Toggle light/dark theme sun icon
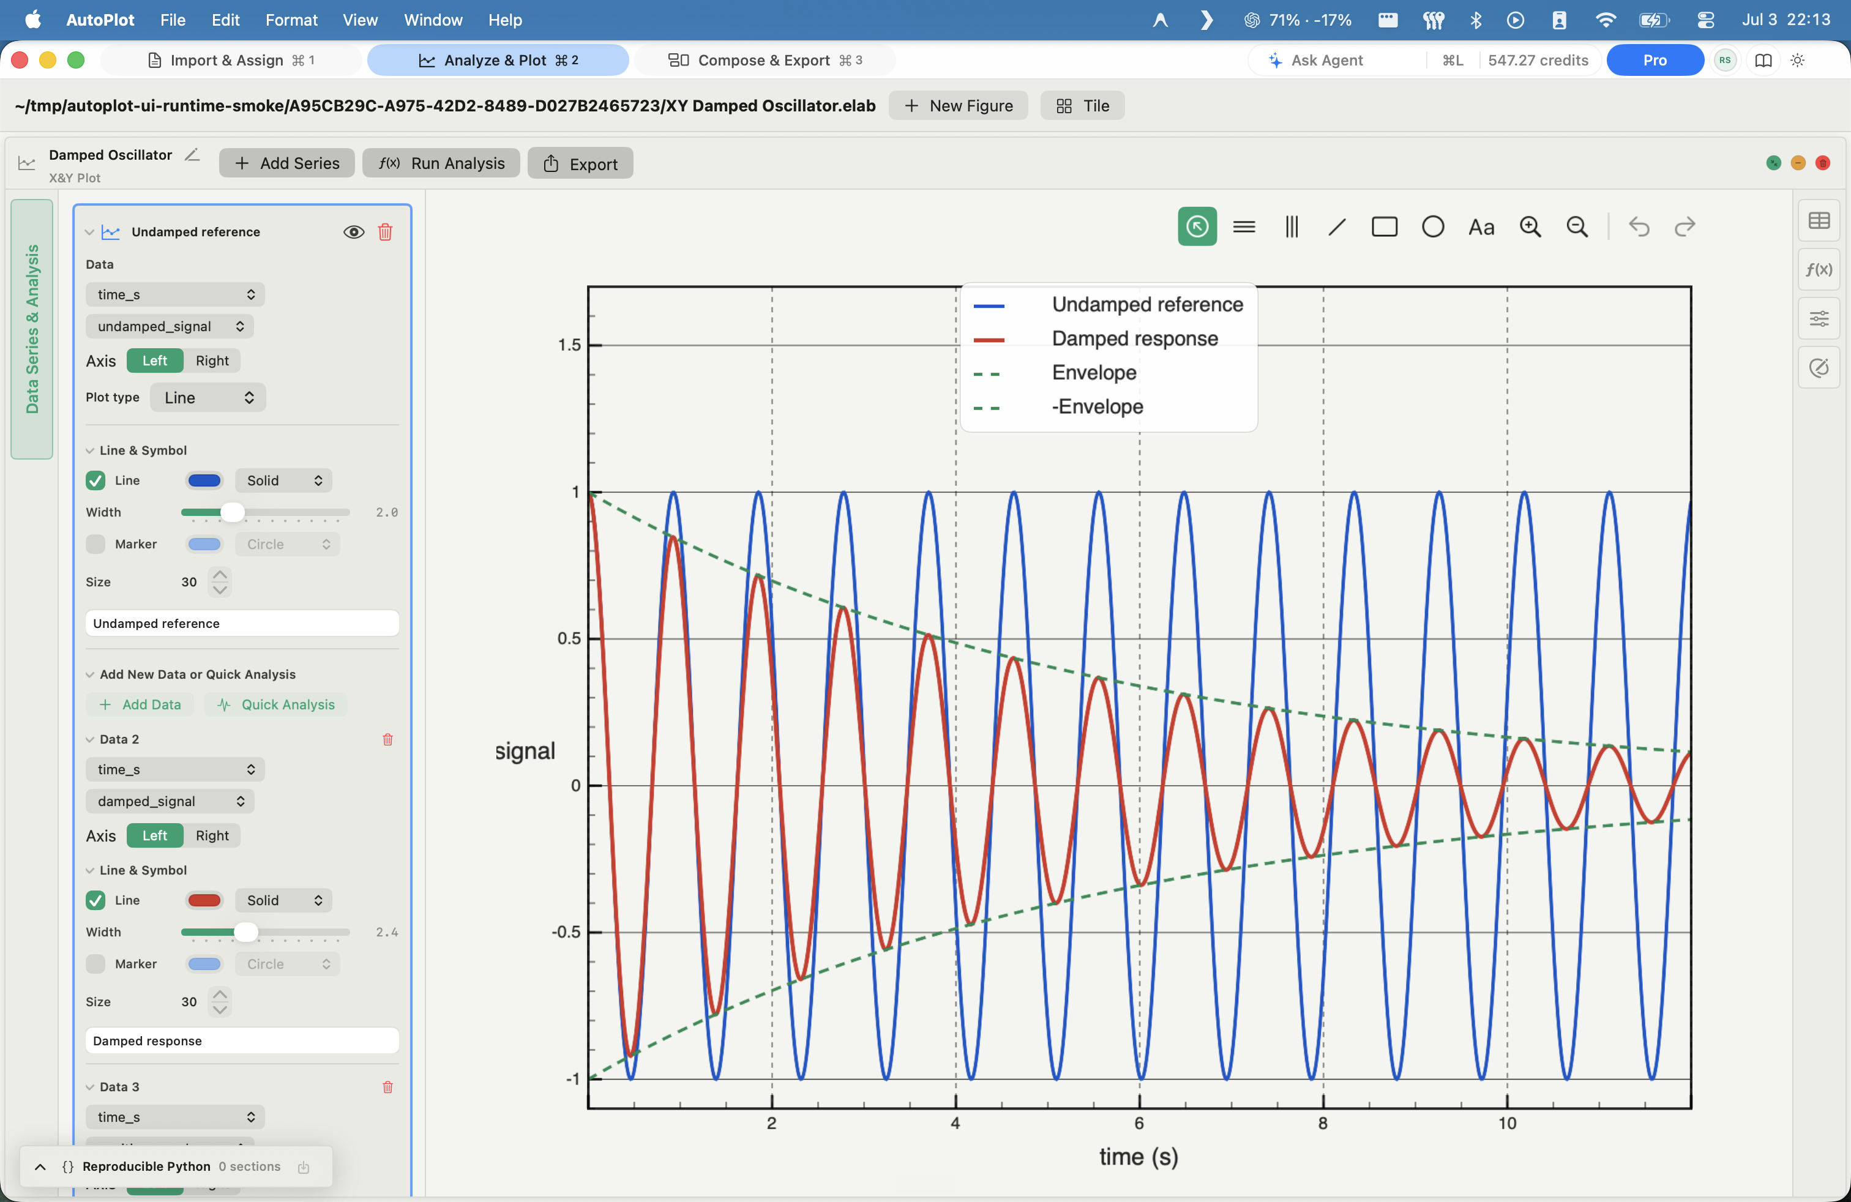The image size is (1851, 1202). [x=1797, y=60]
